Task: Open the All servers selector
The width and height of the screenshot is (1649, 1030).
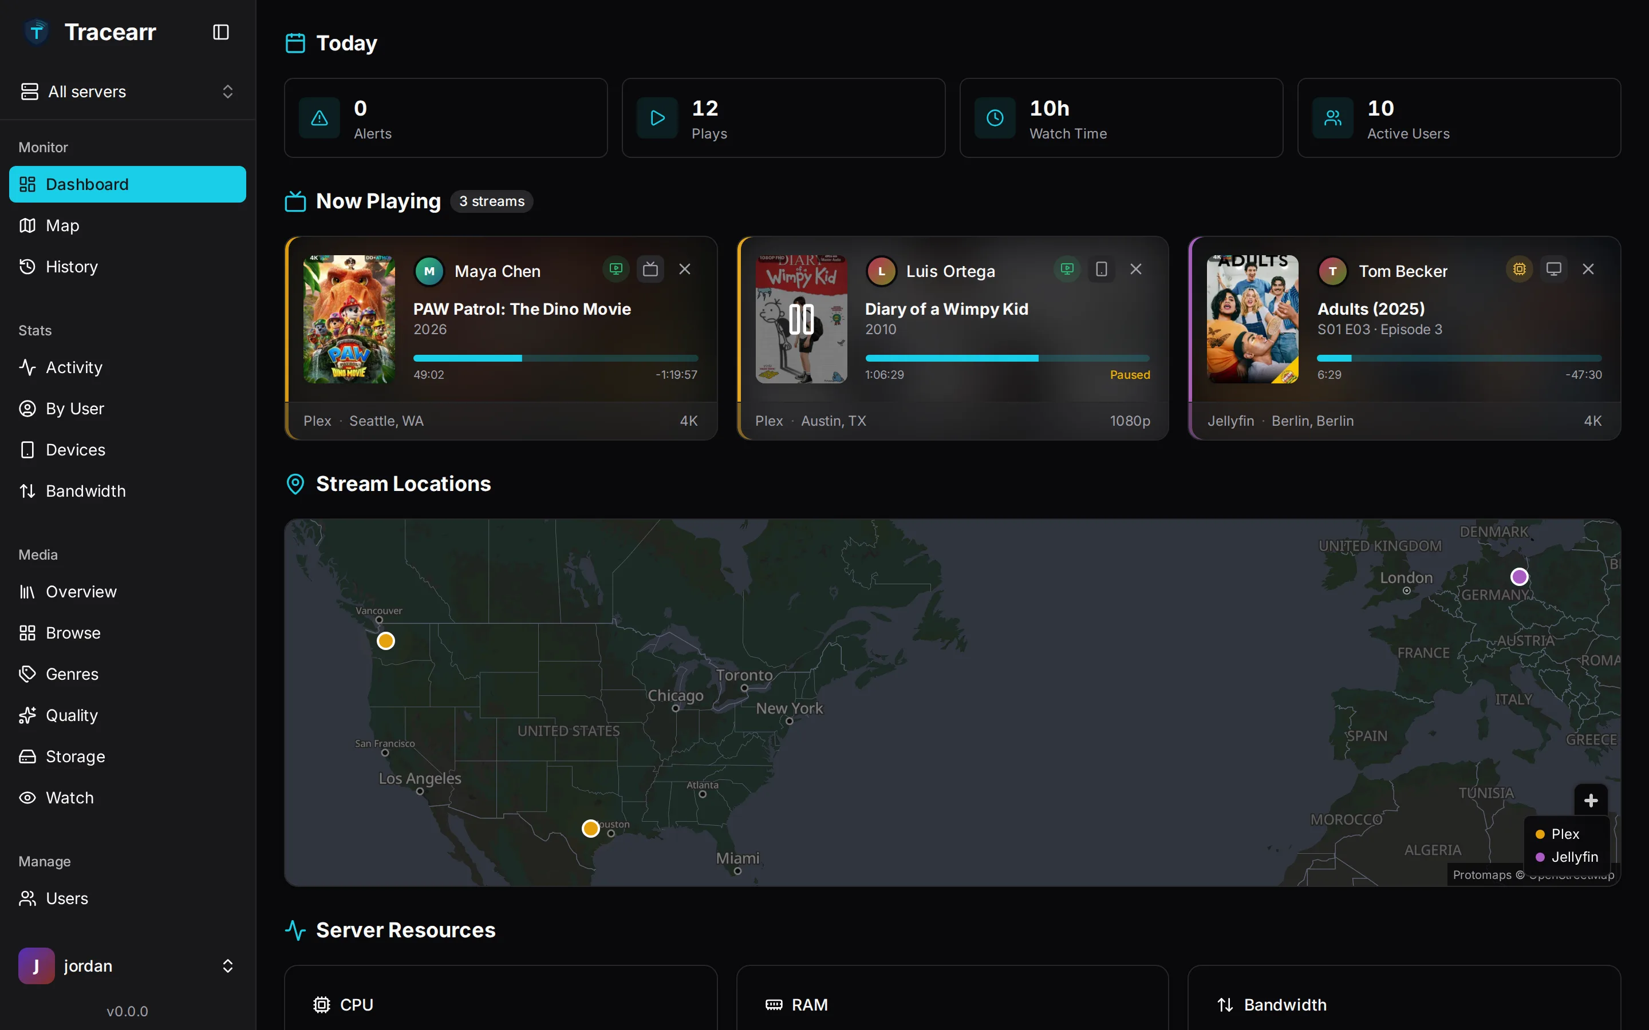Action: click(128, 92)
